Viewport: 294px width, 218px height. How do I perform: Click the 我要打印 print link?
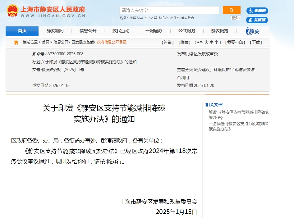pyautogui.click(x=235, y=43)
